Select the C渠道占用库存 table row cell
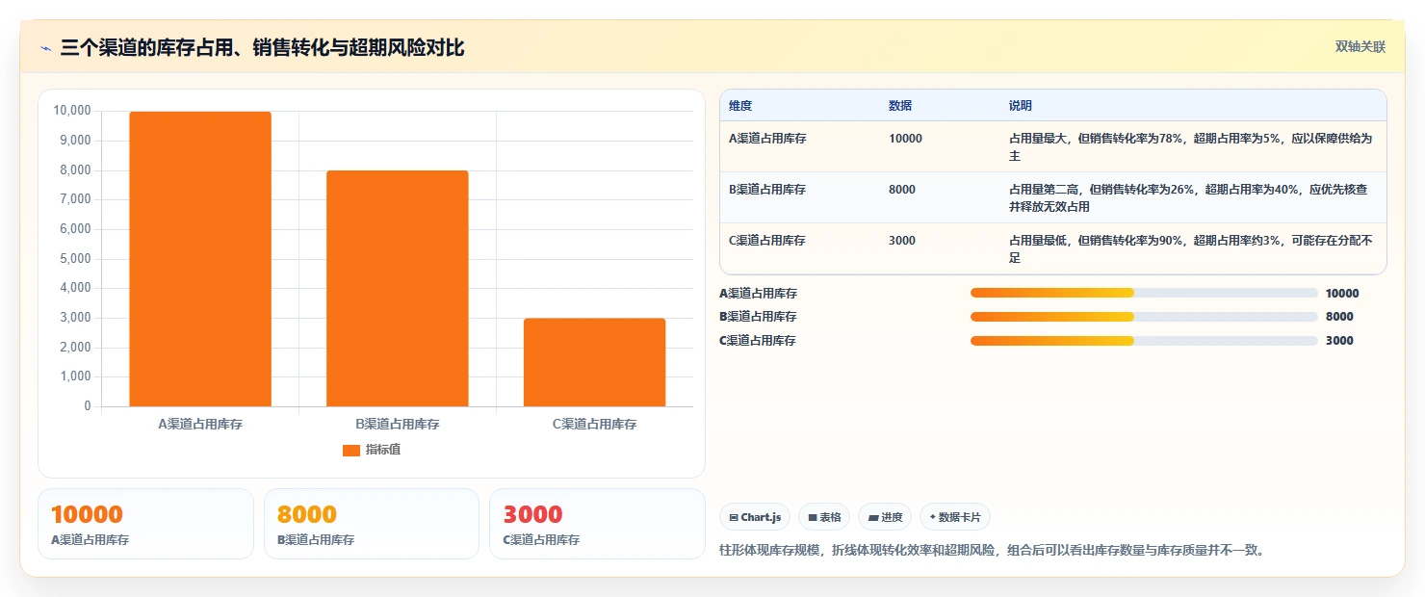This screenshot has width=1425, height=597. [x=767, y=241]
